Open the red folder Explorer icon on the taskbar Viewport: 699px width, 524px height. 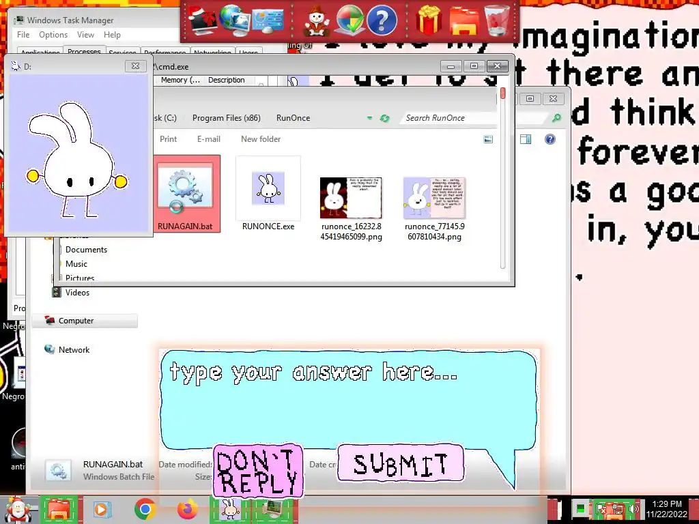point(59,510)
